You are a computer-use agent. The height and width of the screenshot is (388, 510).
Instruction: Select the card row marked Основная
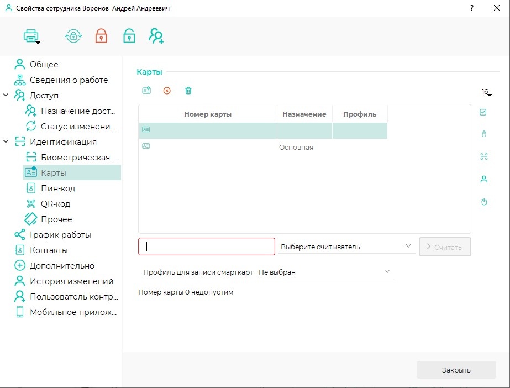[x=263, y=147]
